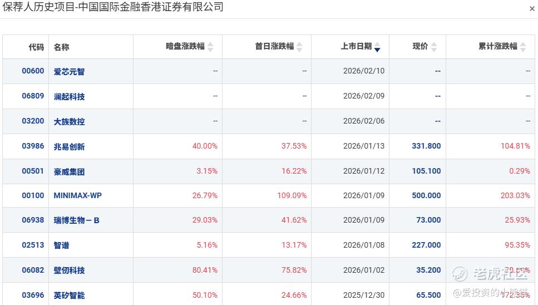Select MINIMAX-WP grey-market gain 26.79%
Screen dimensions: 538x305
(x=205, y=195)
